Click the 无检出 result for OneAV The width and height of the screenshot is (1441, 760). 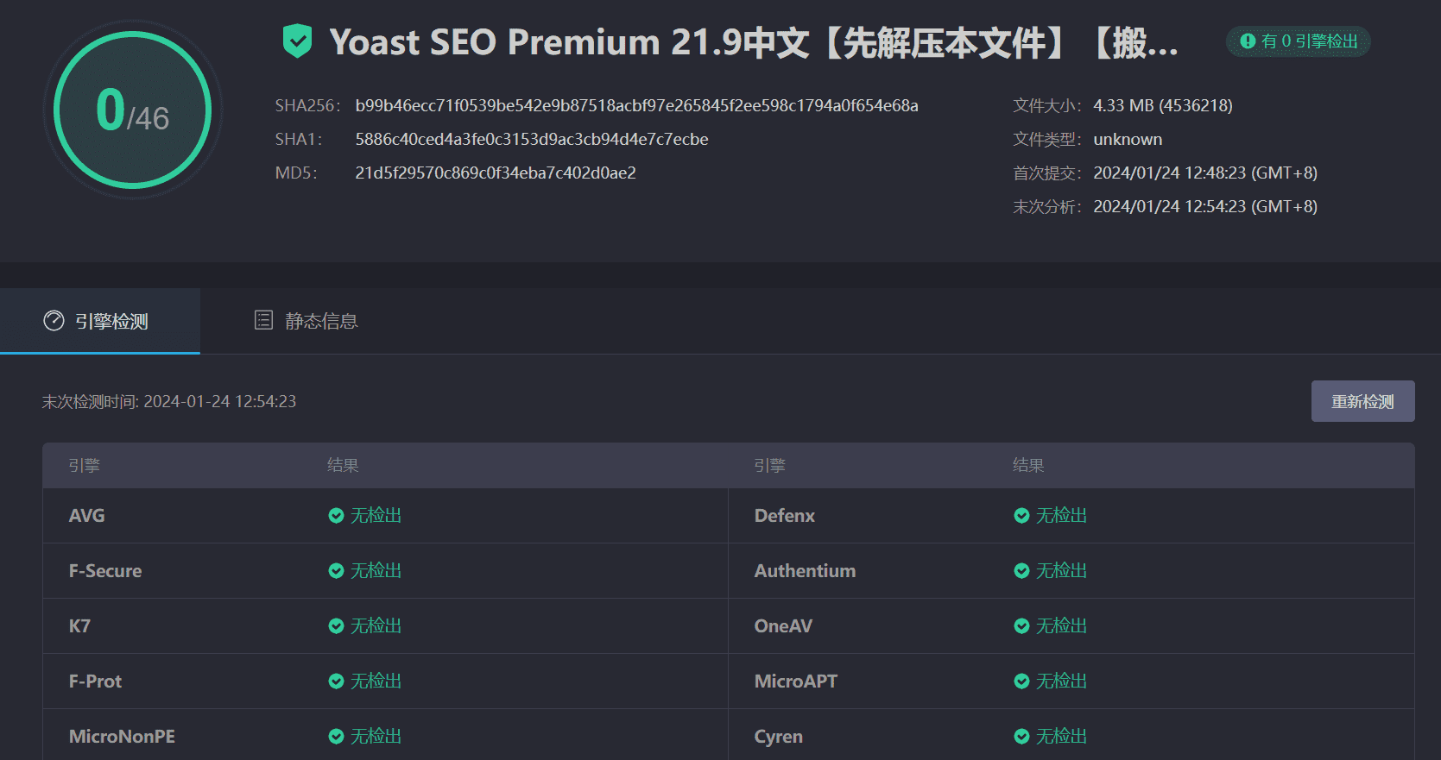pyautogui.click(x=1061, y=625)
